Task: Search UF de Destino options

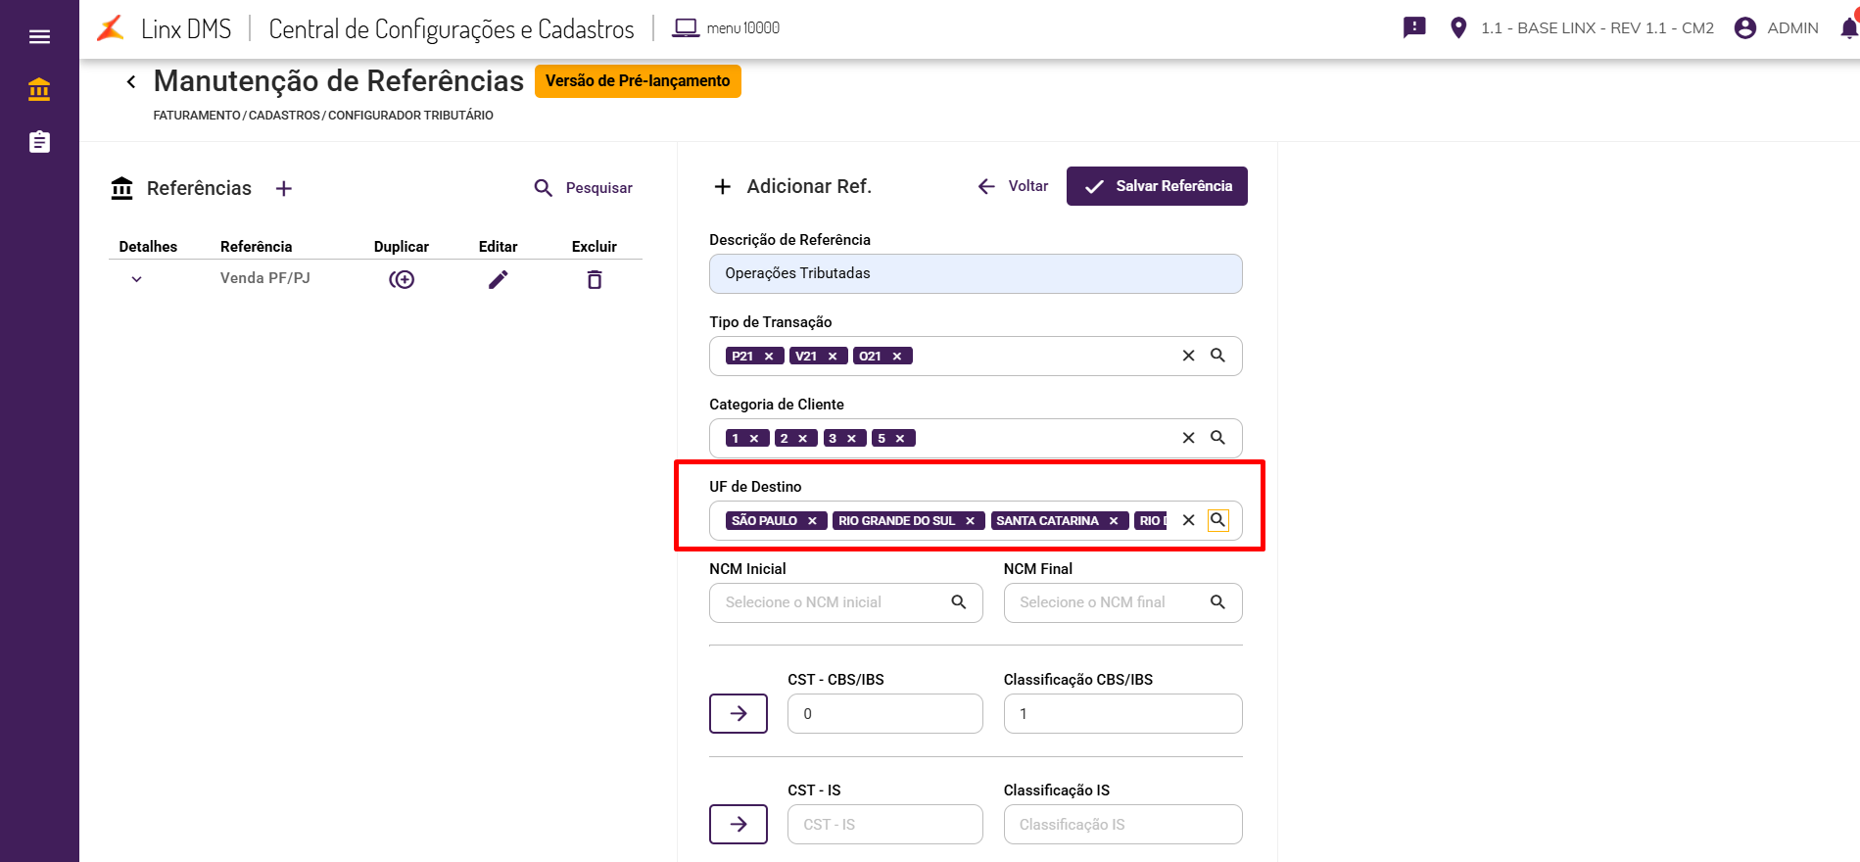Action: [1217, 520]
